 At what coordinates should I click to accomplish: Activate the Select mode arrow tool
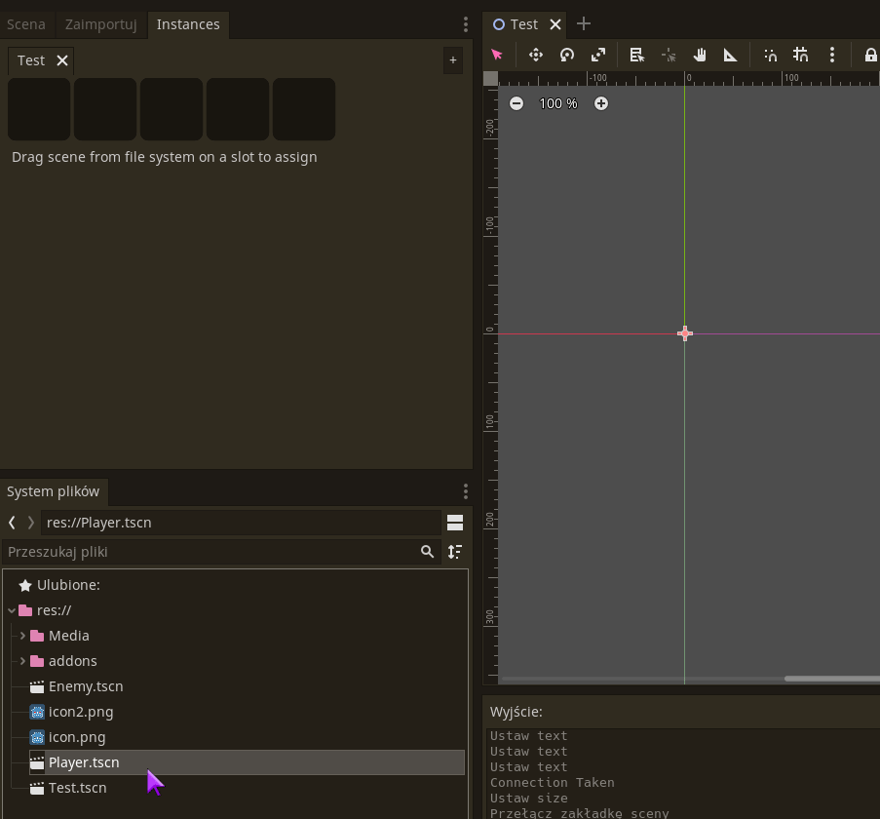497,55
